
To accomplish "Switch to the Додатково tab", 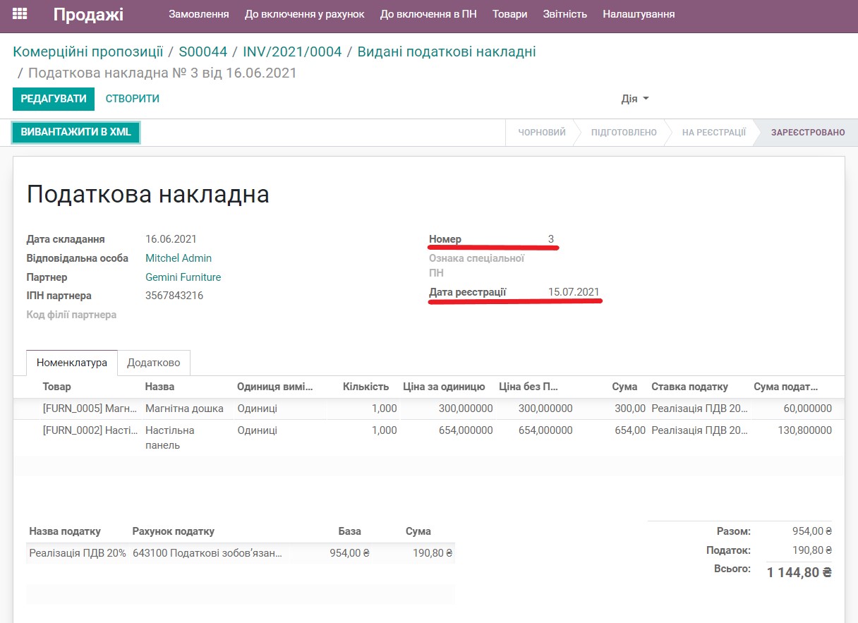I will [x=154, y=362].
